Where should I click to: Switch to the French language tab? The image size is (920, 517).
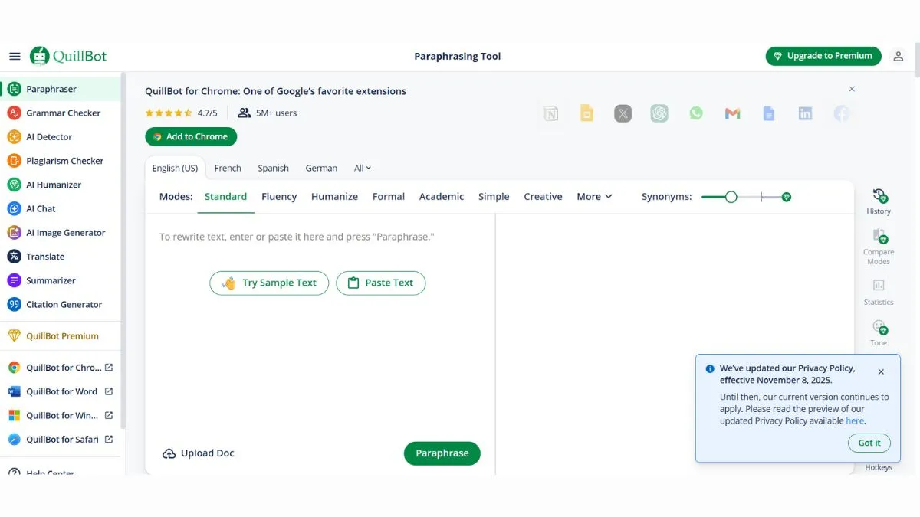[x=228, y=168]
